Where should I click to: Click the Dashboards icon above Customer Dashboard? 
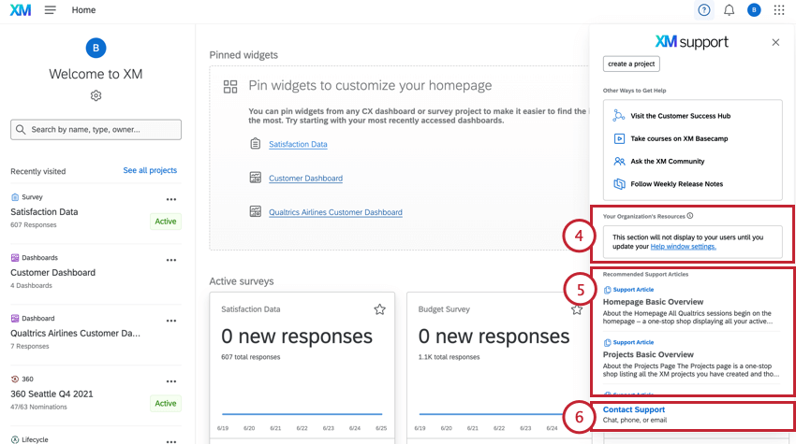pyautogui.click(x=15, y=258)
